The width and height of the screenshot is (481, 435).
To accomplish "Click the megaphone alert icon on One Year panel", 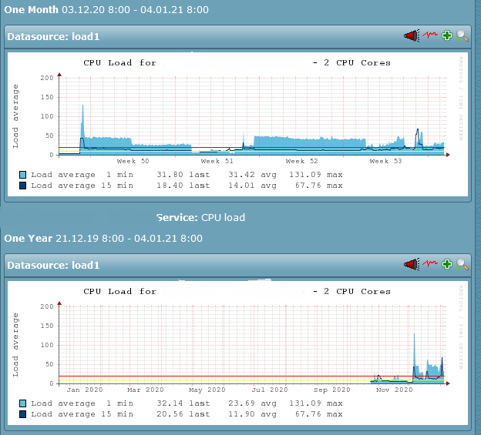I will click(411, 264).
